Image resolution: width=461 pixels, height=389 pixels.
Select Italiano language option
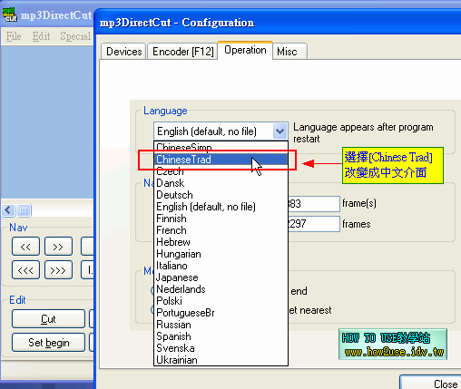[x=221, y=266]
